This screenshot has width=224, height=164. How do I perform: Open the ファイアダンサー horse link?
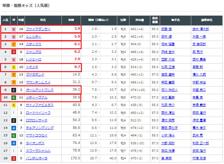click(x=38, y=29)
